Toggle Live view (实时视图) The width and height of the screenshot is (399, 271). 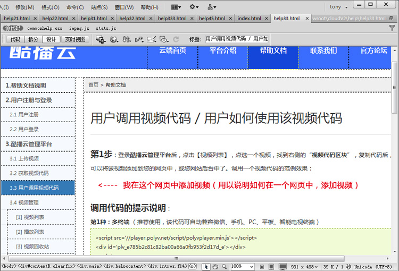pos(75,39)
